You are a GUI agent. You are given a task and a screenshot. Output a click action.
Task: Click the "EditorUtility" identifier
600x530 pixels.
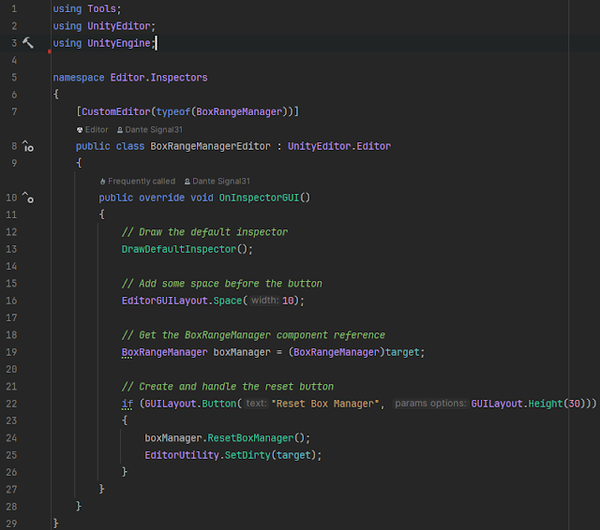pos(182,455)
